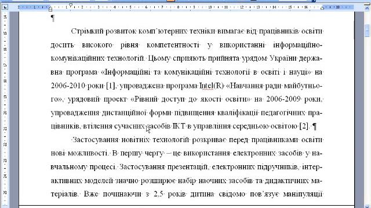Click the vertical ruler on the left edge
This screenshot has width=371, height=208.
(x=5, y=109)
